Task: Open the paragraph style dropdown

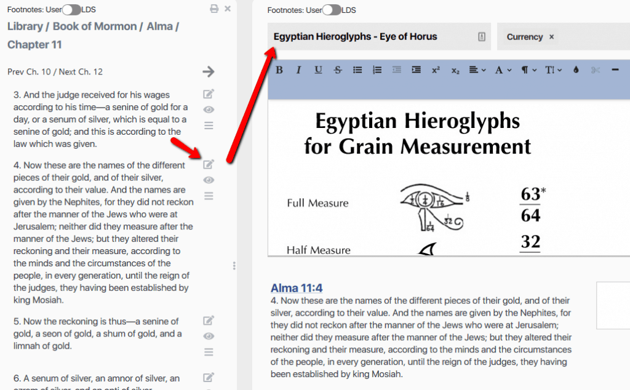Action: 526,70
